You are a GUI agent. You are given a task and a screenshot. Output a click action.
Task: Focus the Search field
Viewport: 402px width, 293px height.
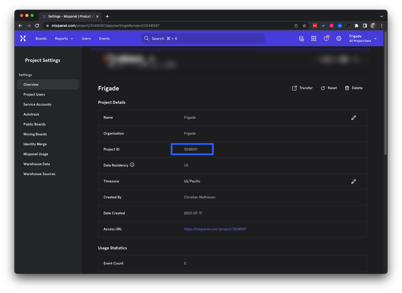pyautogui.click(x=203, y=38)
